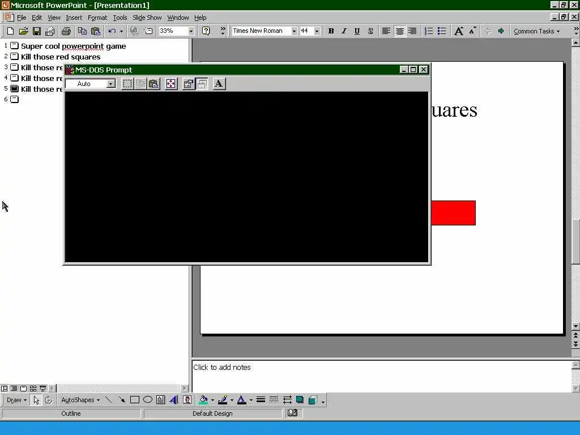Apply numbered list formatting
580x435 pixels.
coord(428,31)
